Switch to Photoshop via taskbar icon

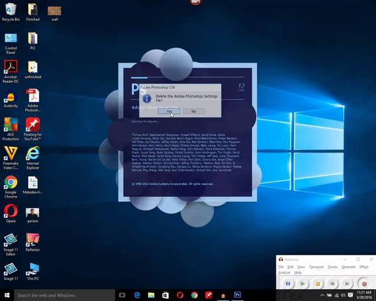pos(238,295)
